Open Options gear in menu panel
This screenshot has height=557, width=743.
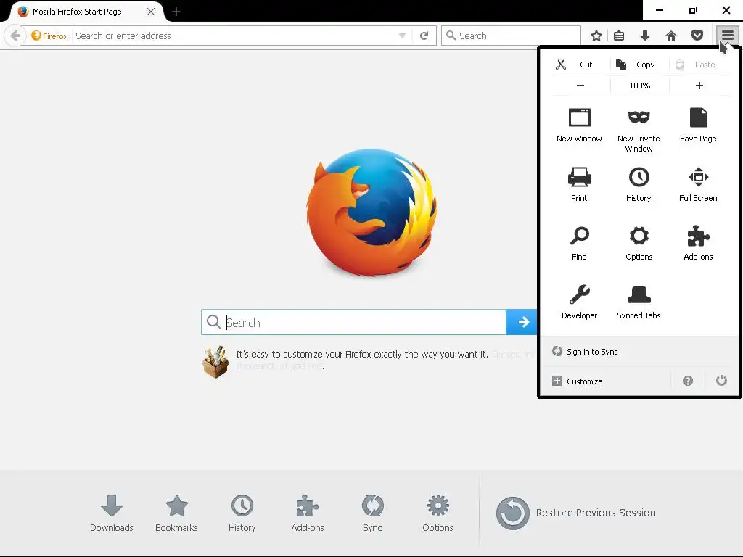pos(639,244)
